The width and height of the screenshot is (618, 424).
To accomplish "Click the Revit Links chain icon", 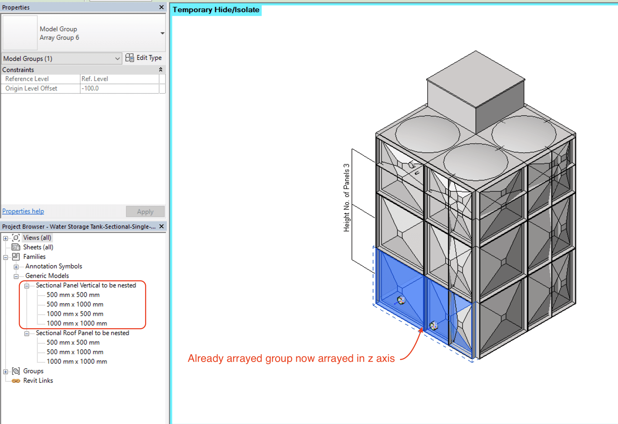I will 16,381.
